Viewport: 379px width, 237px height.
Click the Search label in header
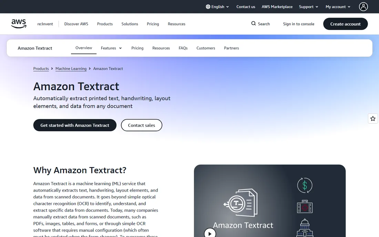click(x=264, y=24)
